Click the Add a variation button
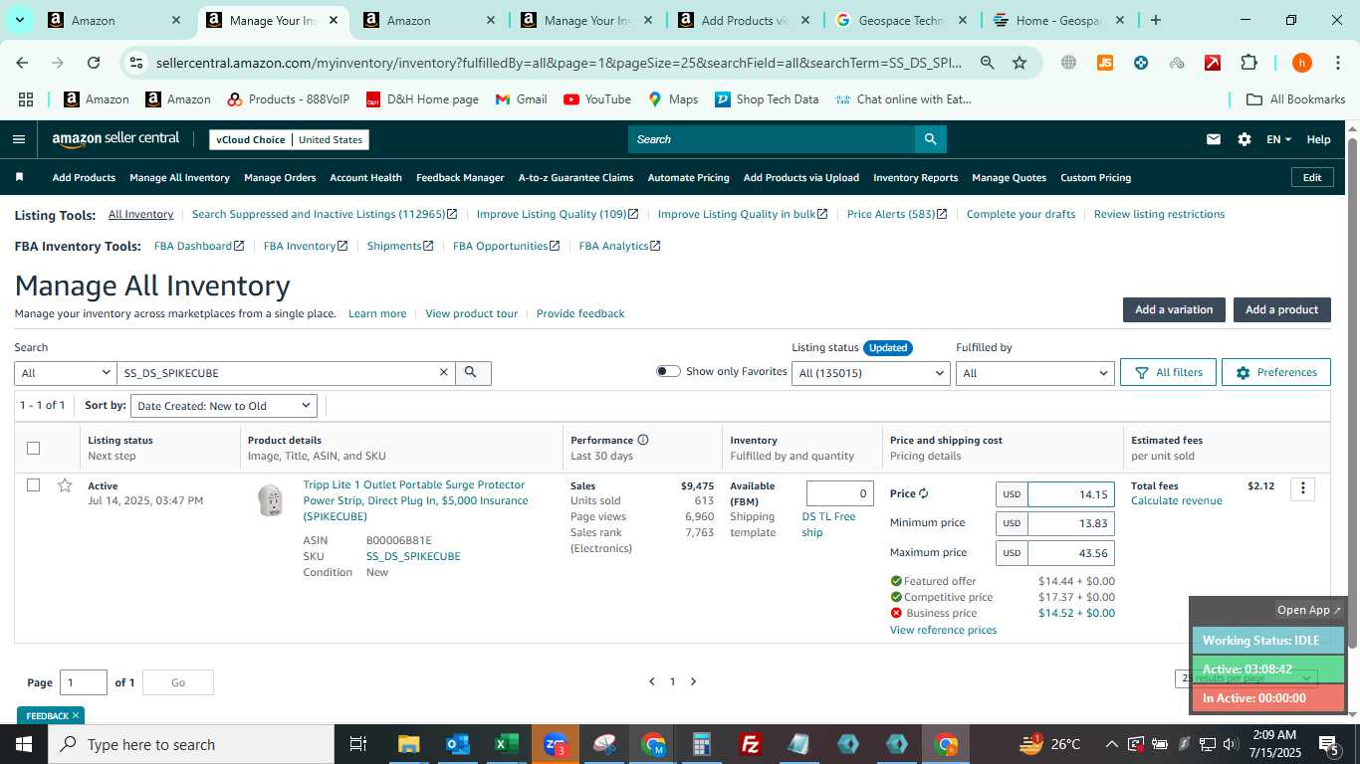Image resolution: width=1360 pixels, height=764 pixels. tap(1174, 309)
